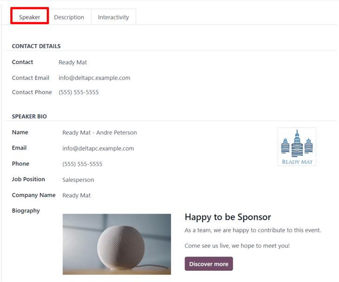Click the team contribution paragraph text
This screenshot has width=339, height=282.
[253, 230]
